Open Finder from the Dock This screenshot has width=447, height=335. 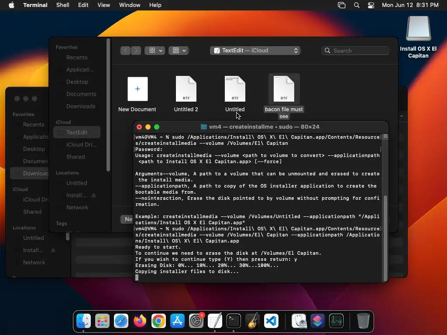[83, 321]
